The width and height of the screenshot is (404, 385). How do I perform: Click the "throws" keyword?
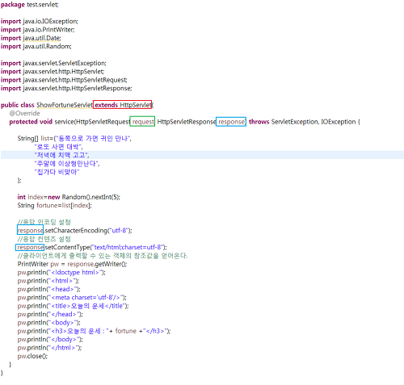(259, 122)
